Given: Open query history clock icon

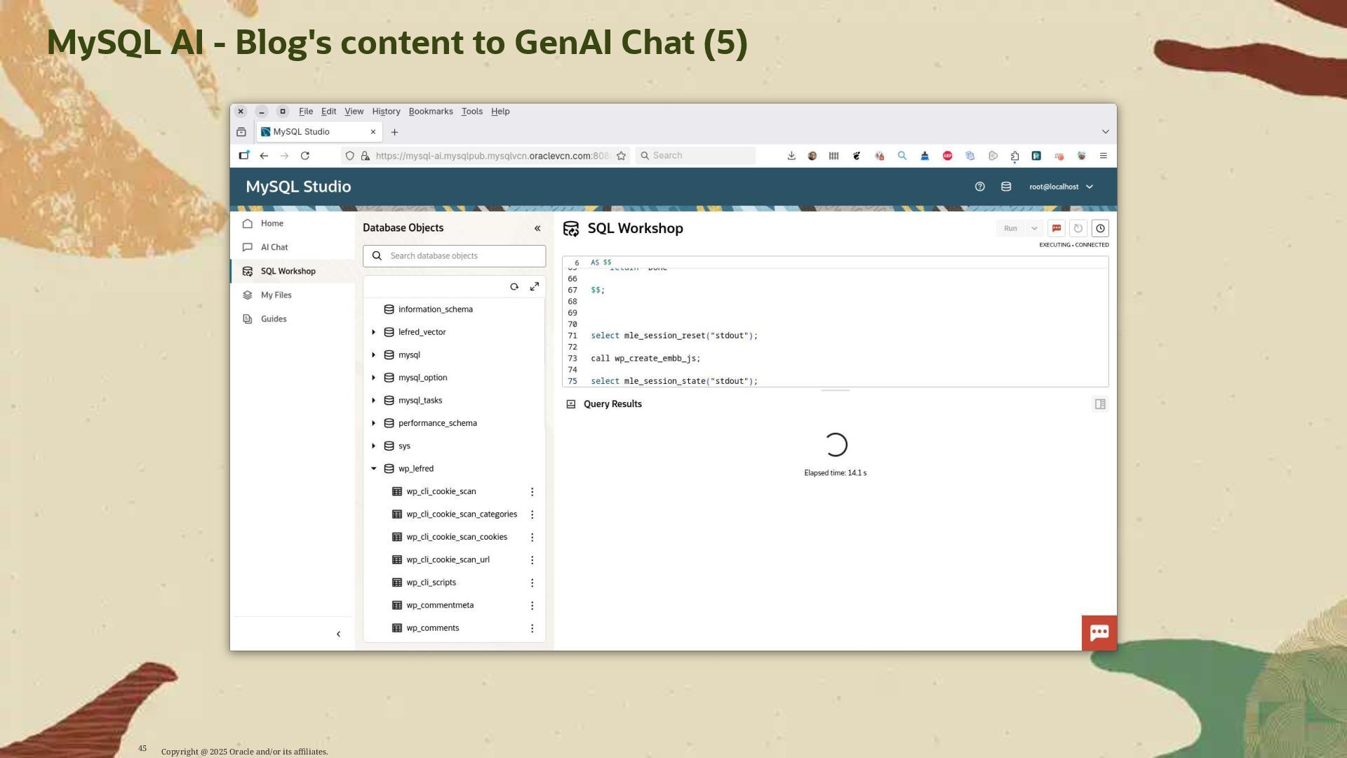Looking at the screenshot, I should pyautogui.click(x=1100, y=228).
